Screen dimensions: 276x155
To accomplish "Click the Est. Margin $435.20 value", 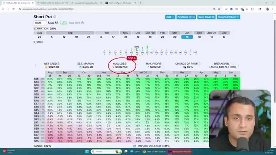I will pos(88,67).
